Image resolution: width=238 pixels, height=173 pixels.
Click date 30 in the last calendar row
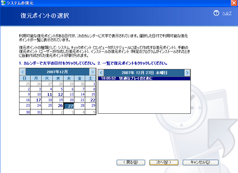tap(25, 112)
